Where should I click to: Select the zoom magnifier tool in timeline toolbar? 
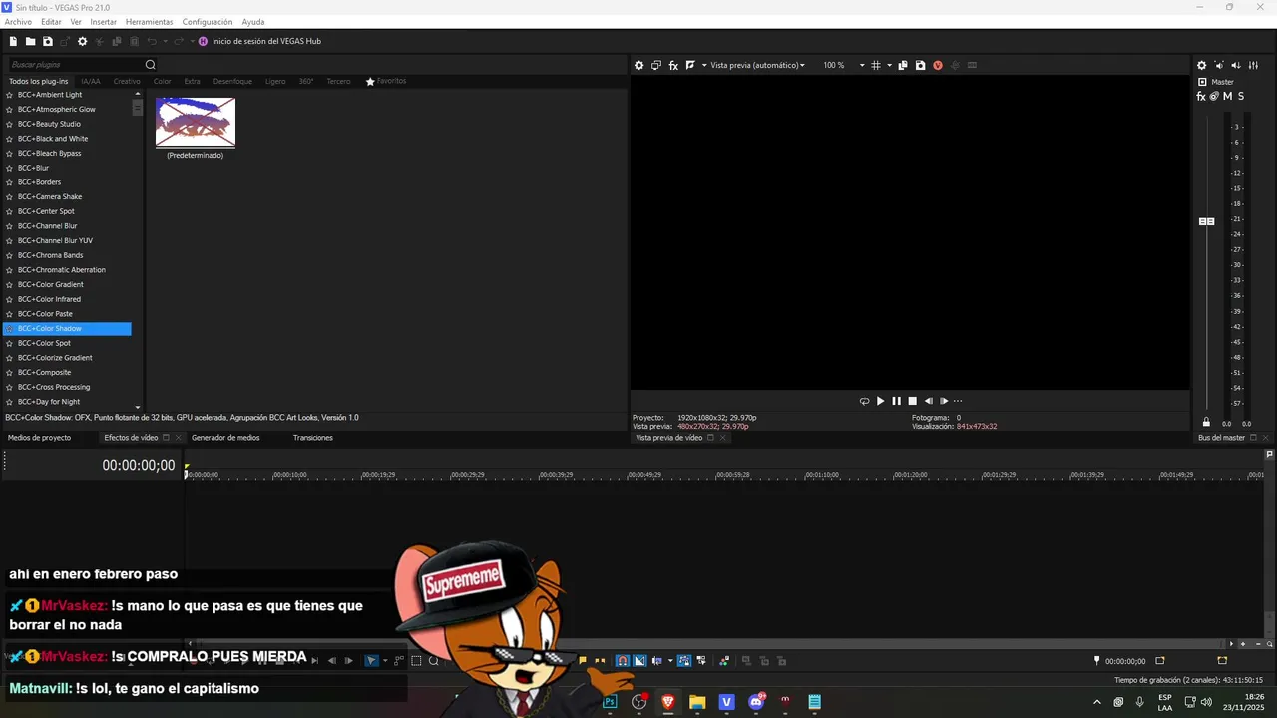434,660
